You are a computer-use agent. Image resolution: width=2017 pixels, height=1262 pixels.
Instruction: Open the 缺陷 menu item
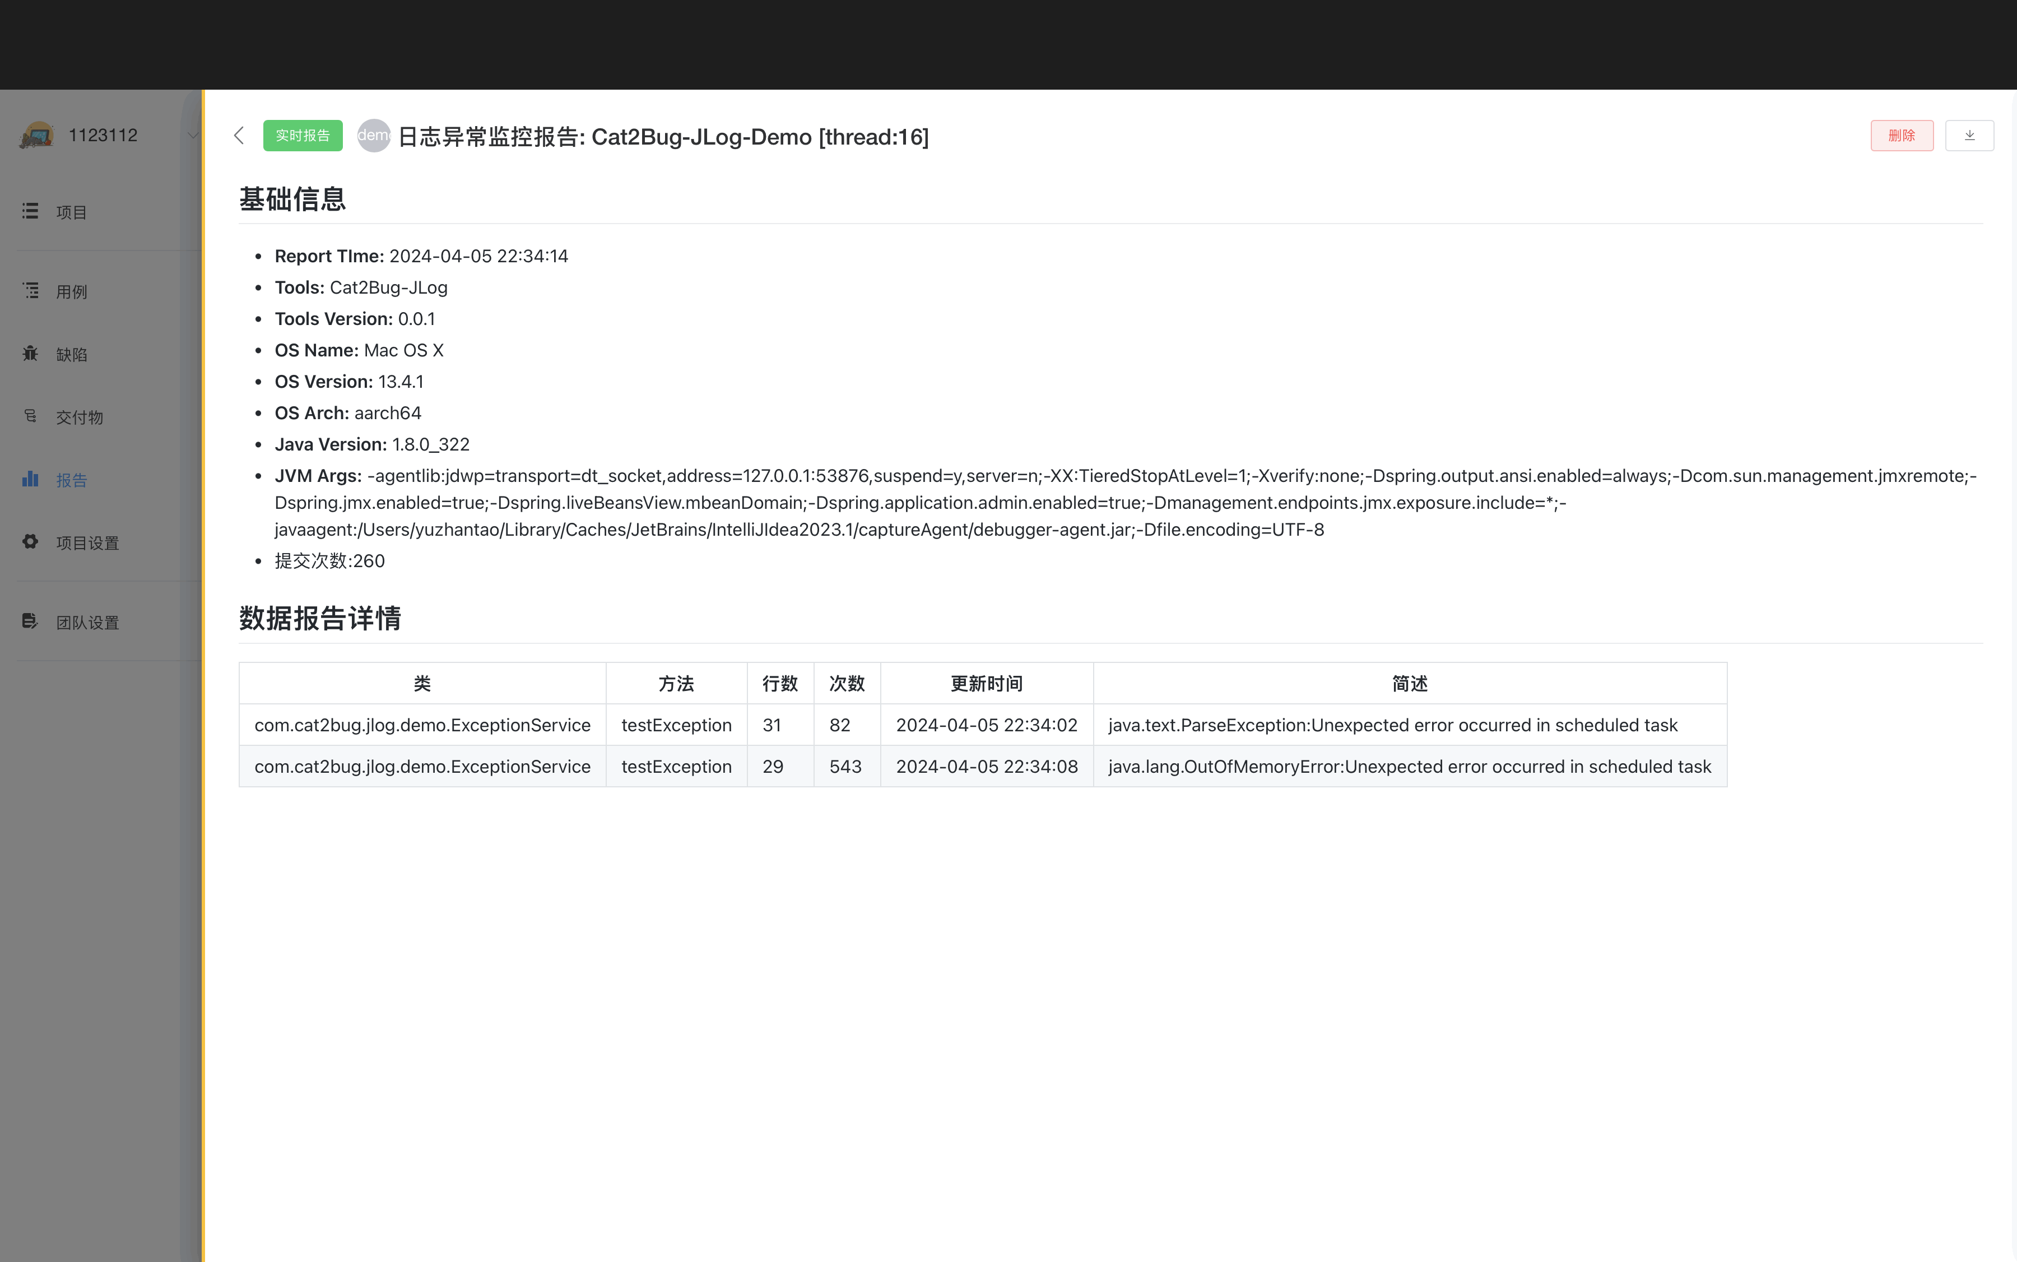(x=72, y=354)
